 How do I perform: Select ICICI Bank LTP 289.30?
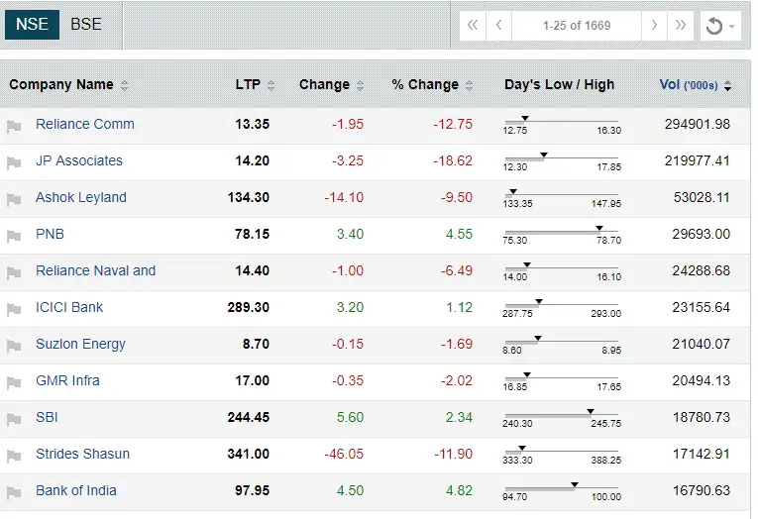tap(249, 307)
